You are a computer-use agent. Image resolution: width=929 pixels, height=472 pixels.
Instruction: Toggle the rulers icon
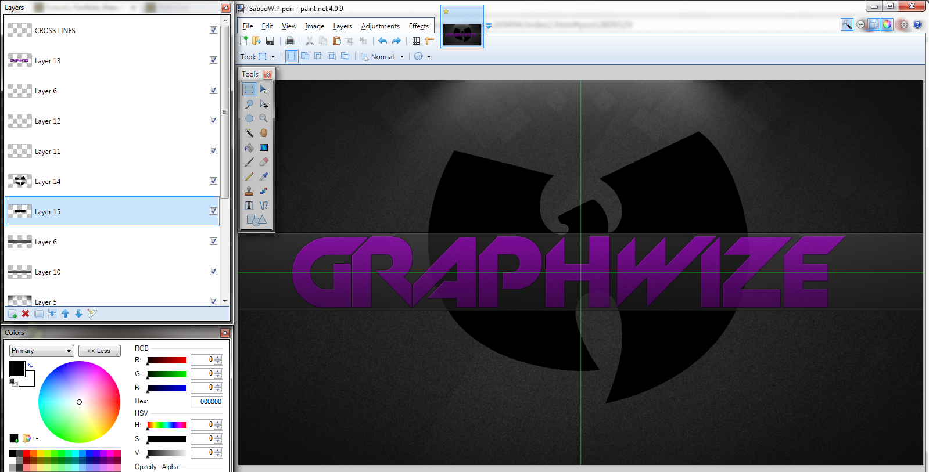click(429, 41)
